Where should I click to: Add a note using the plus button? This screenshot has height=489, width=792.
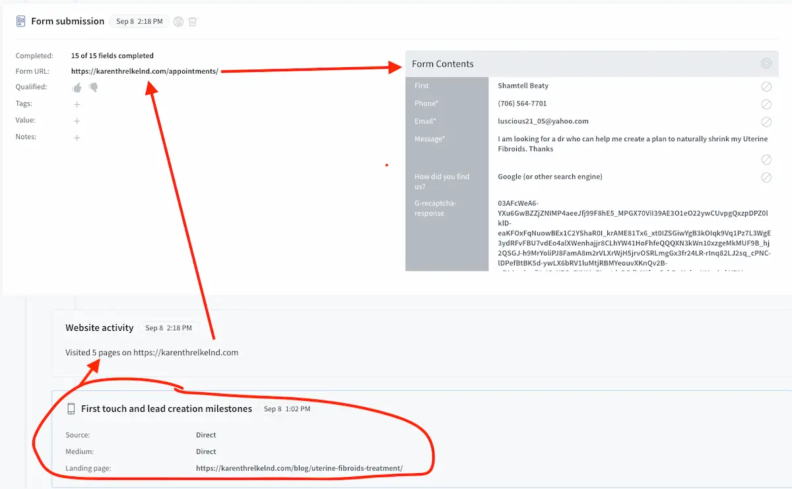coord(77,137)
